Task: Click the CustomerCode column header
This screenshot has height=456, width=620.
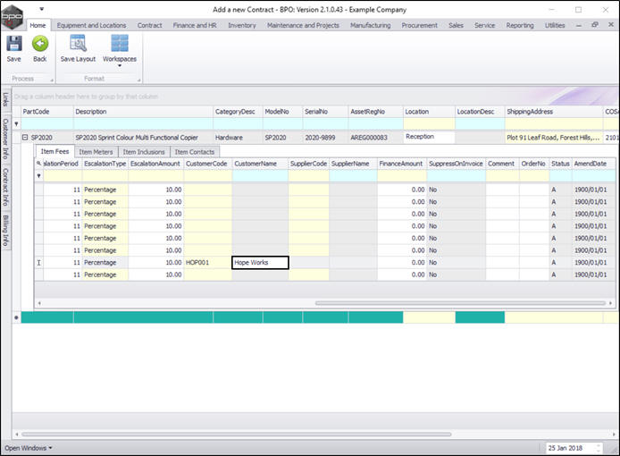Action: [x=207, y=164]
